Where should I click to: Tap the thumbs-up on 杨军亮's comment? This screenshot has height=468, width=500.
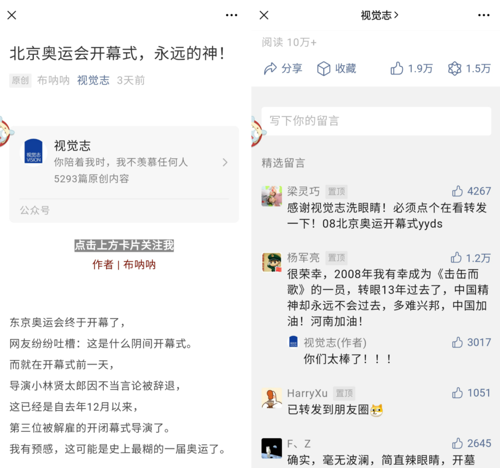coord(456,258)
